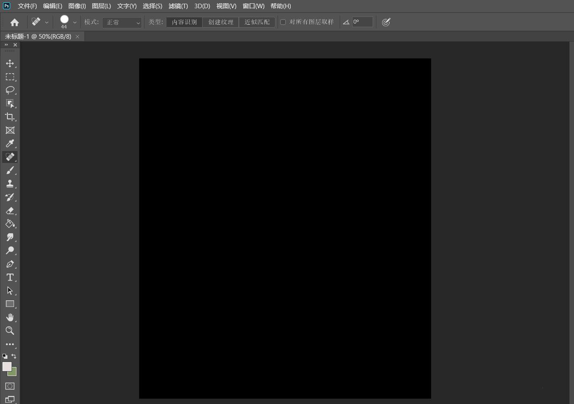Select the Frame tool
This screenshot has width=574, height=404.
click(x=10, y=130)
